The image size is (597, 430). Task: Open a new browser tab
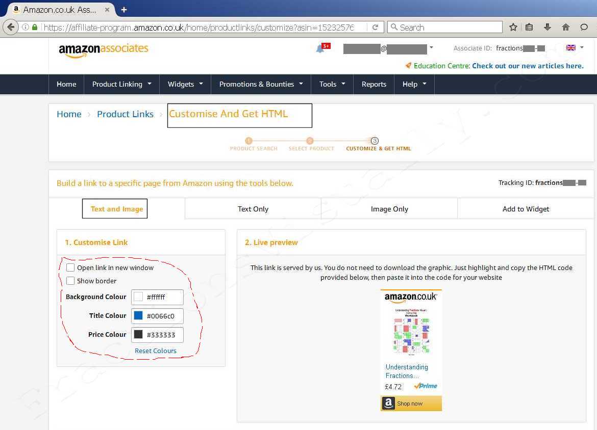[x=124, y=10]
